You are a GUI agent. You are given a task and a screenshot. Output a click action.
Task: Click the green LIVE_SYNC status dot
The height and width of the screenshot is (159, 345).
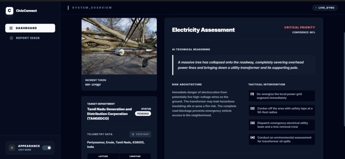point(316,8)
